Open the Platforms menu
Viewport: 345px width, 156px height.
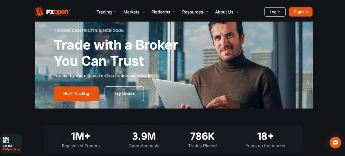(x=163, y=12)
